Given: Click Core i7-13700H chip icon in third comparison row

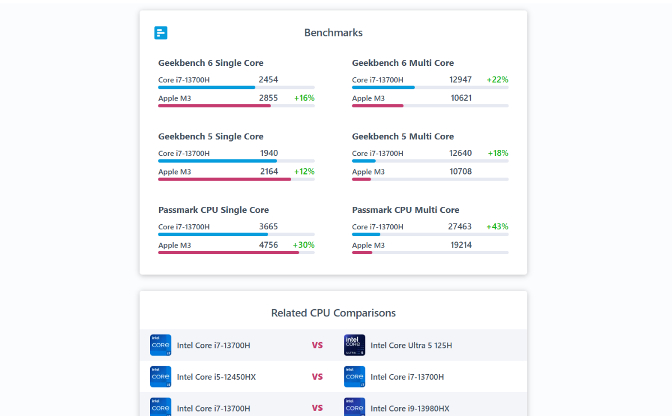Looking at the screenshot, I should pos(161,407).
